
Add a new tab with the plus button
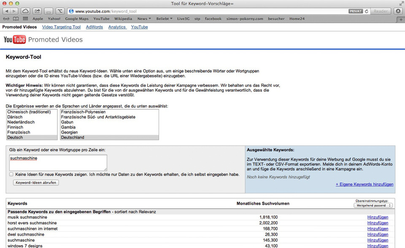(x=401, y=20)
